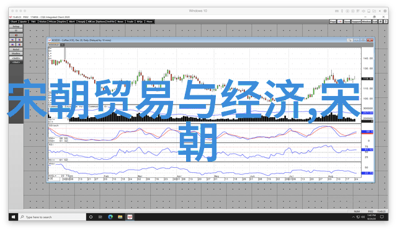
Task: Click the Windows Start button
Action: pos(14,217)
